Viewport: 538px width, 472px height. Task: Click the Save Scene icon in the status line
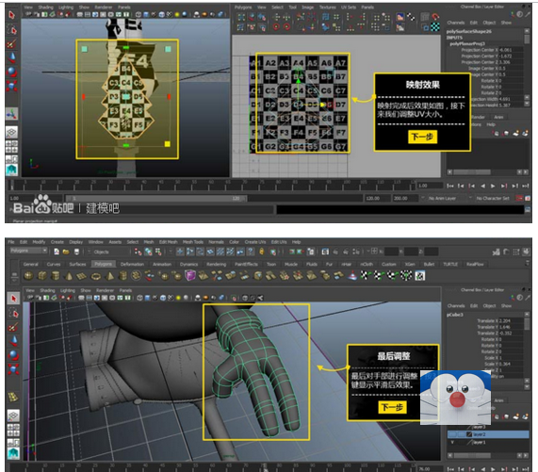pos(76,252)
